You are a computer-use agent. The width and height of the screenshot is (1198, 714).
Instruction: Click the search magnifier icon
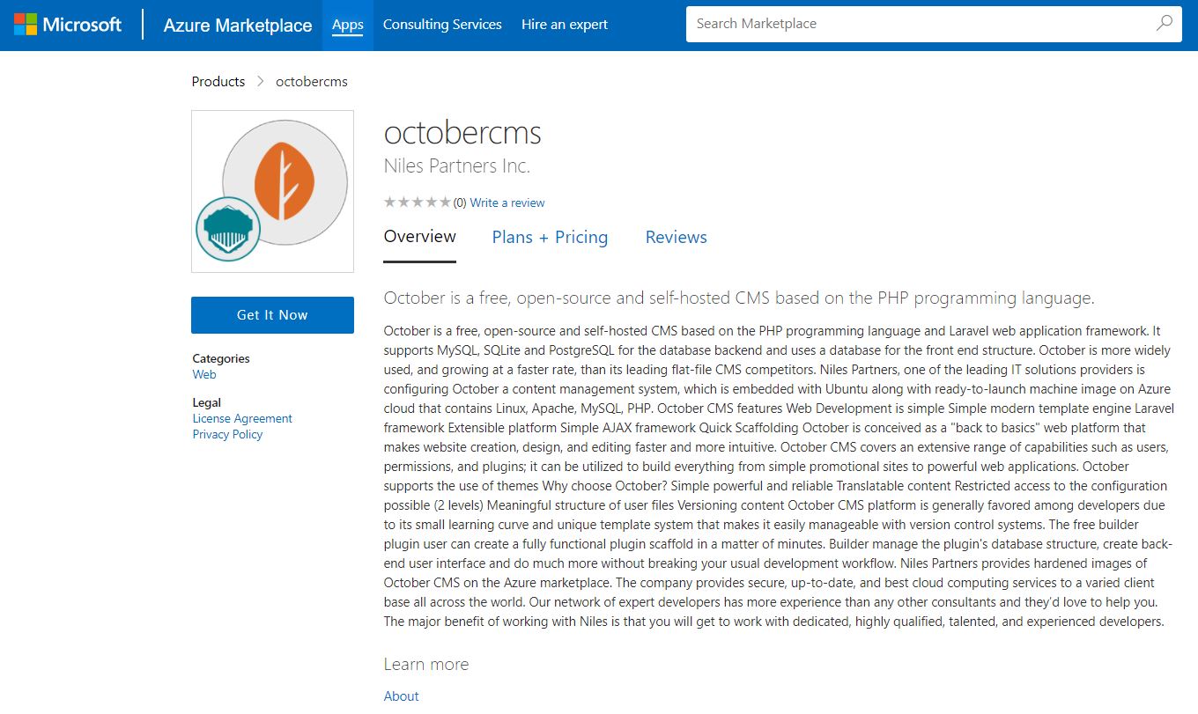[1165, 24]
